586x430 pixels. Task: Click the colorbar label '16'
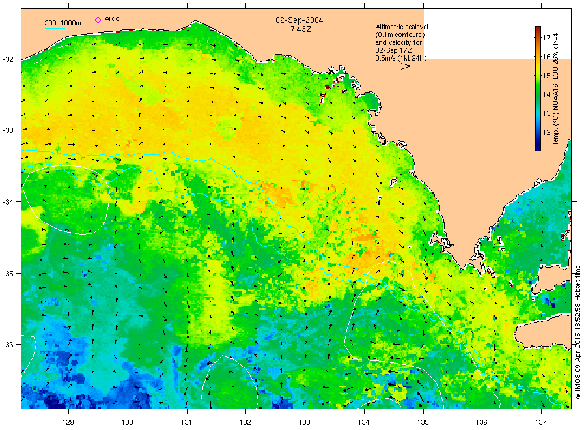coord(547,57)
